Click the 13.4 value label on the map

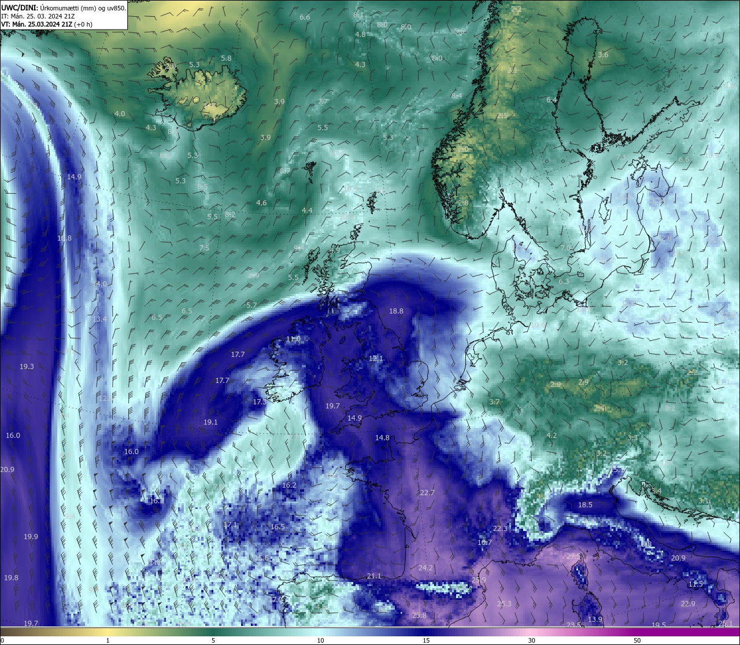pos(99,319)
